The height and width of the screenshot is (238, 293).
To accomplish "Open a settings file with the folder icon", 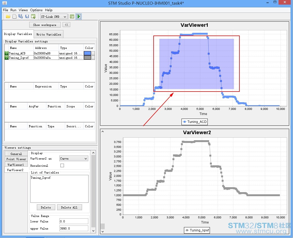I will click(8, 16).
